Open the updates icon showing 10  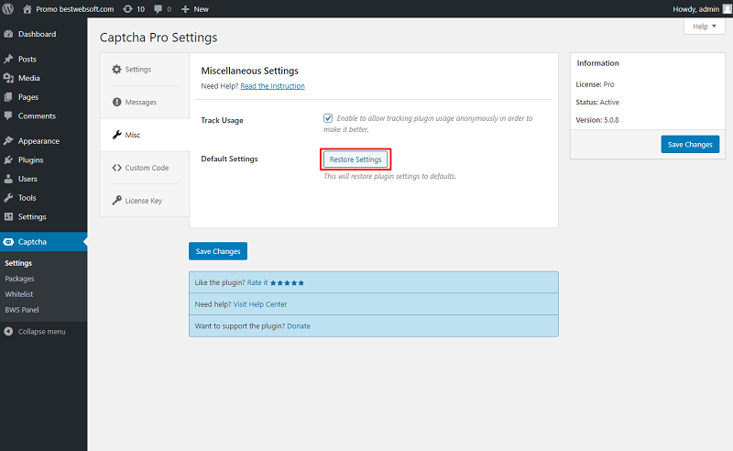(127, 9)
